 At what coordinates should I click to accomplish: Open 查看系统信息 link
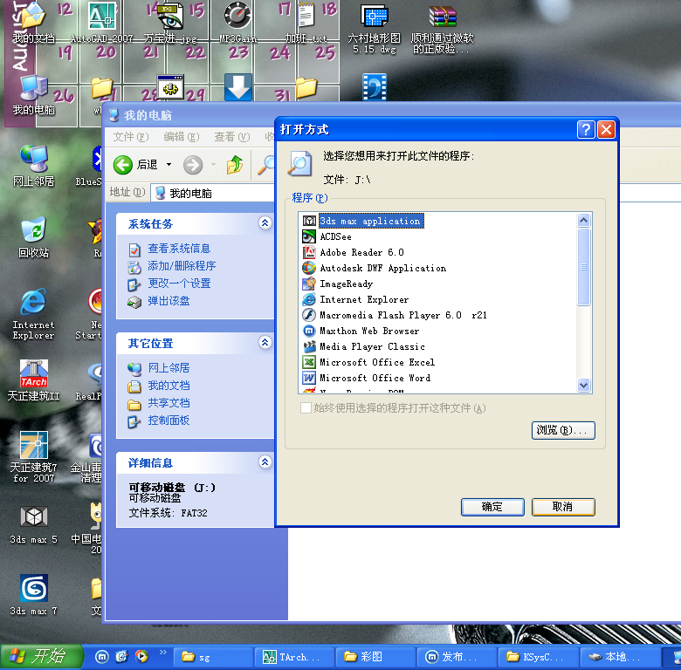[179, 249]
